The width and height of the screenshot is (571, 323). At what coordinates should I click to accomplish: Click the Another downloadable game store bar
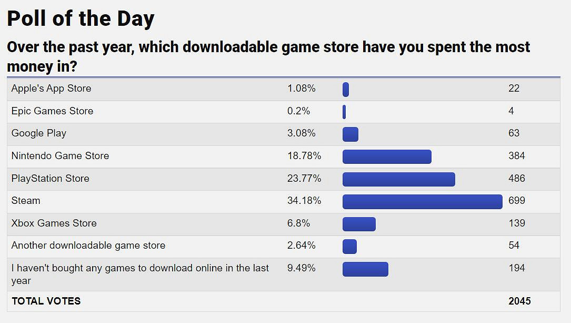click(349, 247)
